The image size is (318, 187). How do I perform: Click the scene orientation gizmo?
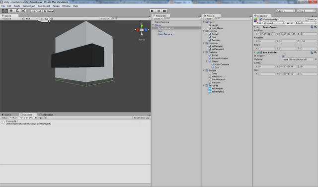pyautogui.click(x=142, y=30)
